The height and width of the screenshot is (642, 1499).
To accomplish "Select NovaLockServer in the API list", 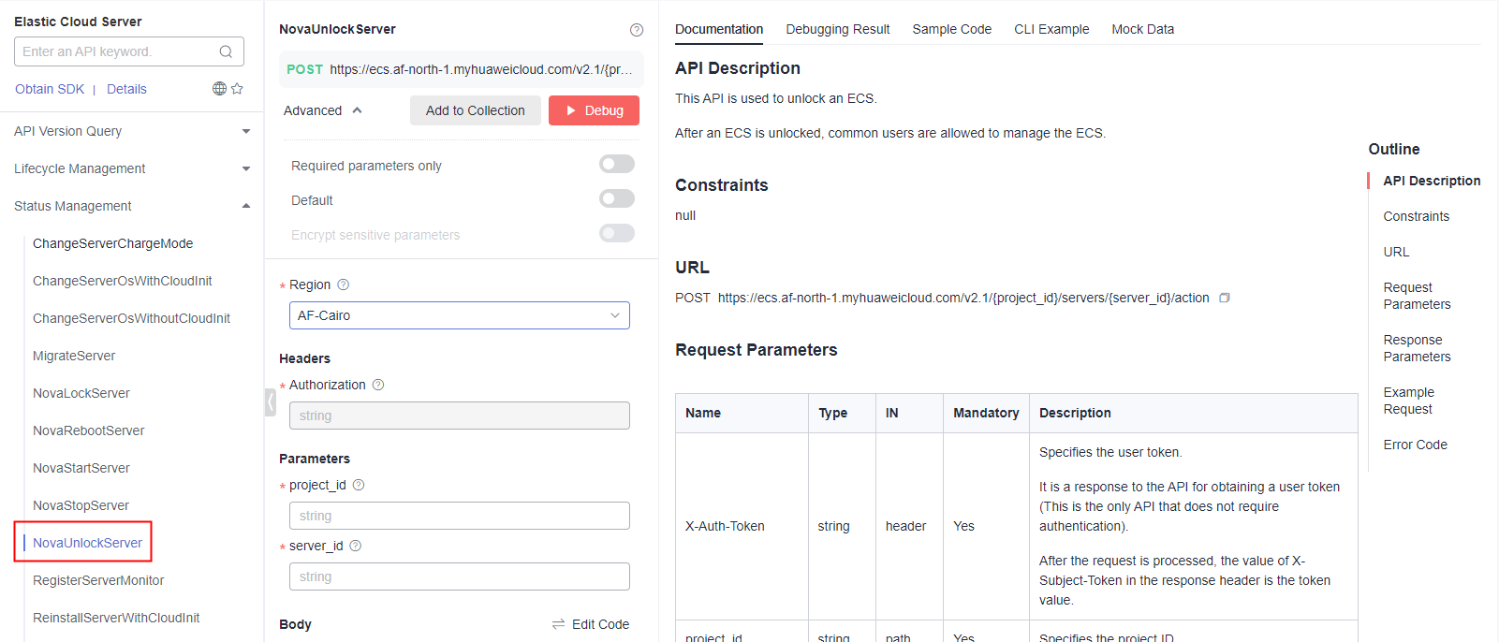I will pyautogui.click(x=81, y=393).
